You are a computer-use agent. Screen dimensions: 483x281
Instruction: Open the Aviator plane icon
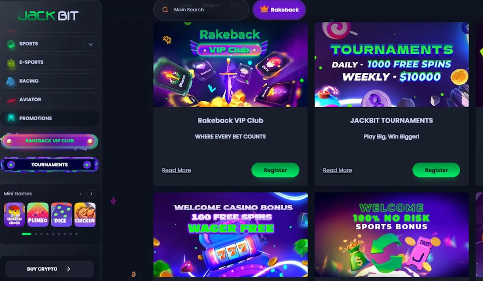click(x=11, y=100)
